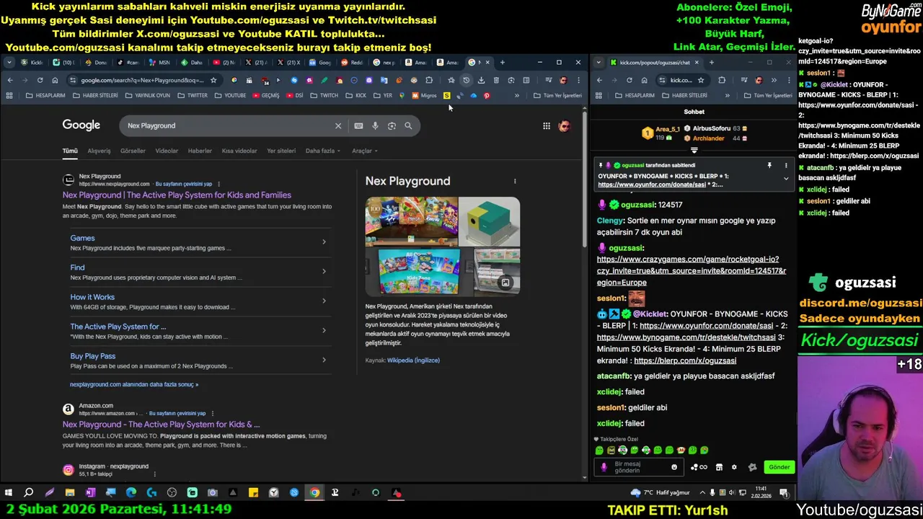Open blerp.com/x/oguzsasi link in chat
This screenshot has width=923, height=519.
pos(685,360)
